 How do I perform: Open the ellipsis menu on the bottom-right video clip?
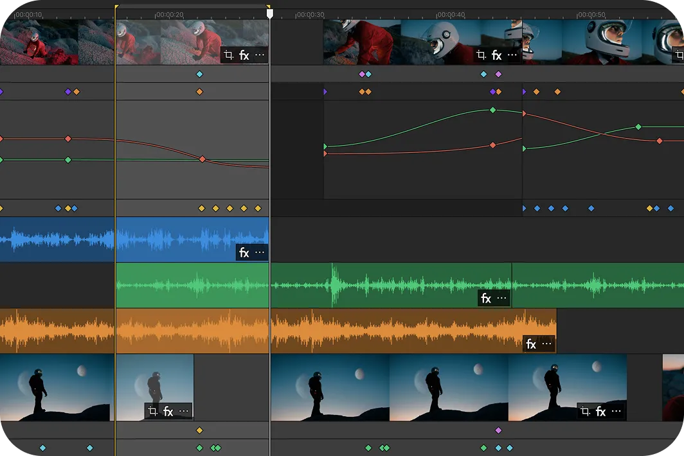point(615,410)
